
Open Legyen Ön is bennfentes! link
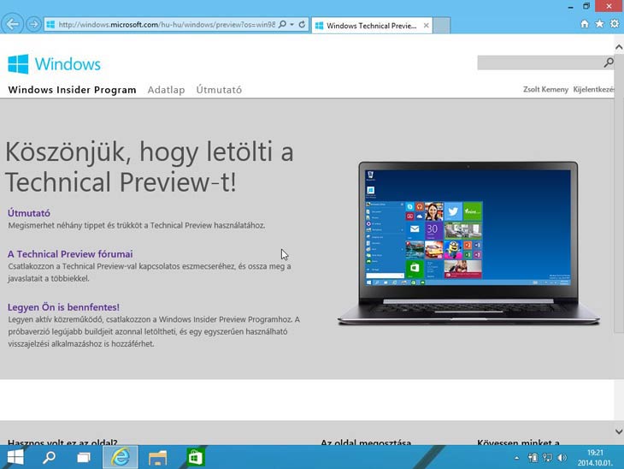coord(63,307)
